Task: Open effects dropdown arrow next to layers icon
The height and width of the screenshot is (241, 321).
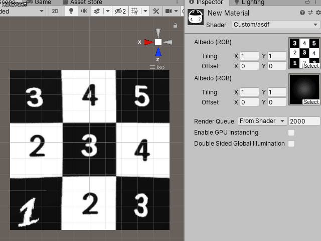Action: pyautogui.click(x=108, y=11)
